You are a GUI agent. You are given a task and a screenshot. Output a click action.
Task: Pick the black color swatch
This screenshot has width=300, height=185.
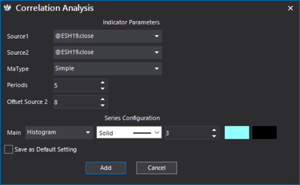[264, 132]
